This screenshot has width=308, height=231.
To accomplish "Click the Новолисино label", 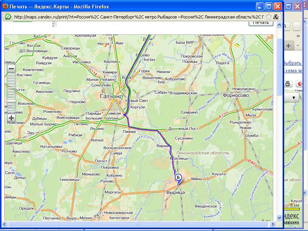I will click(244, 89).
